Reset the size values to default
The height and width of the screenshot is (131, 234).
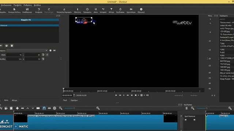[43, 59]
